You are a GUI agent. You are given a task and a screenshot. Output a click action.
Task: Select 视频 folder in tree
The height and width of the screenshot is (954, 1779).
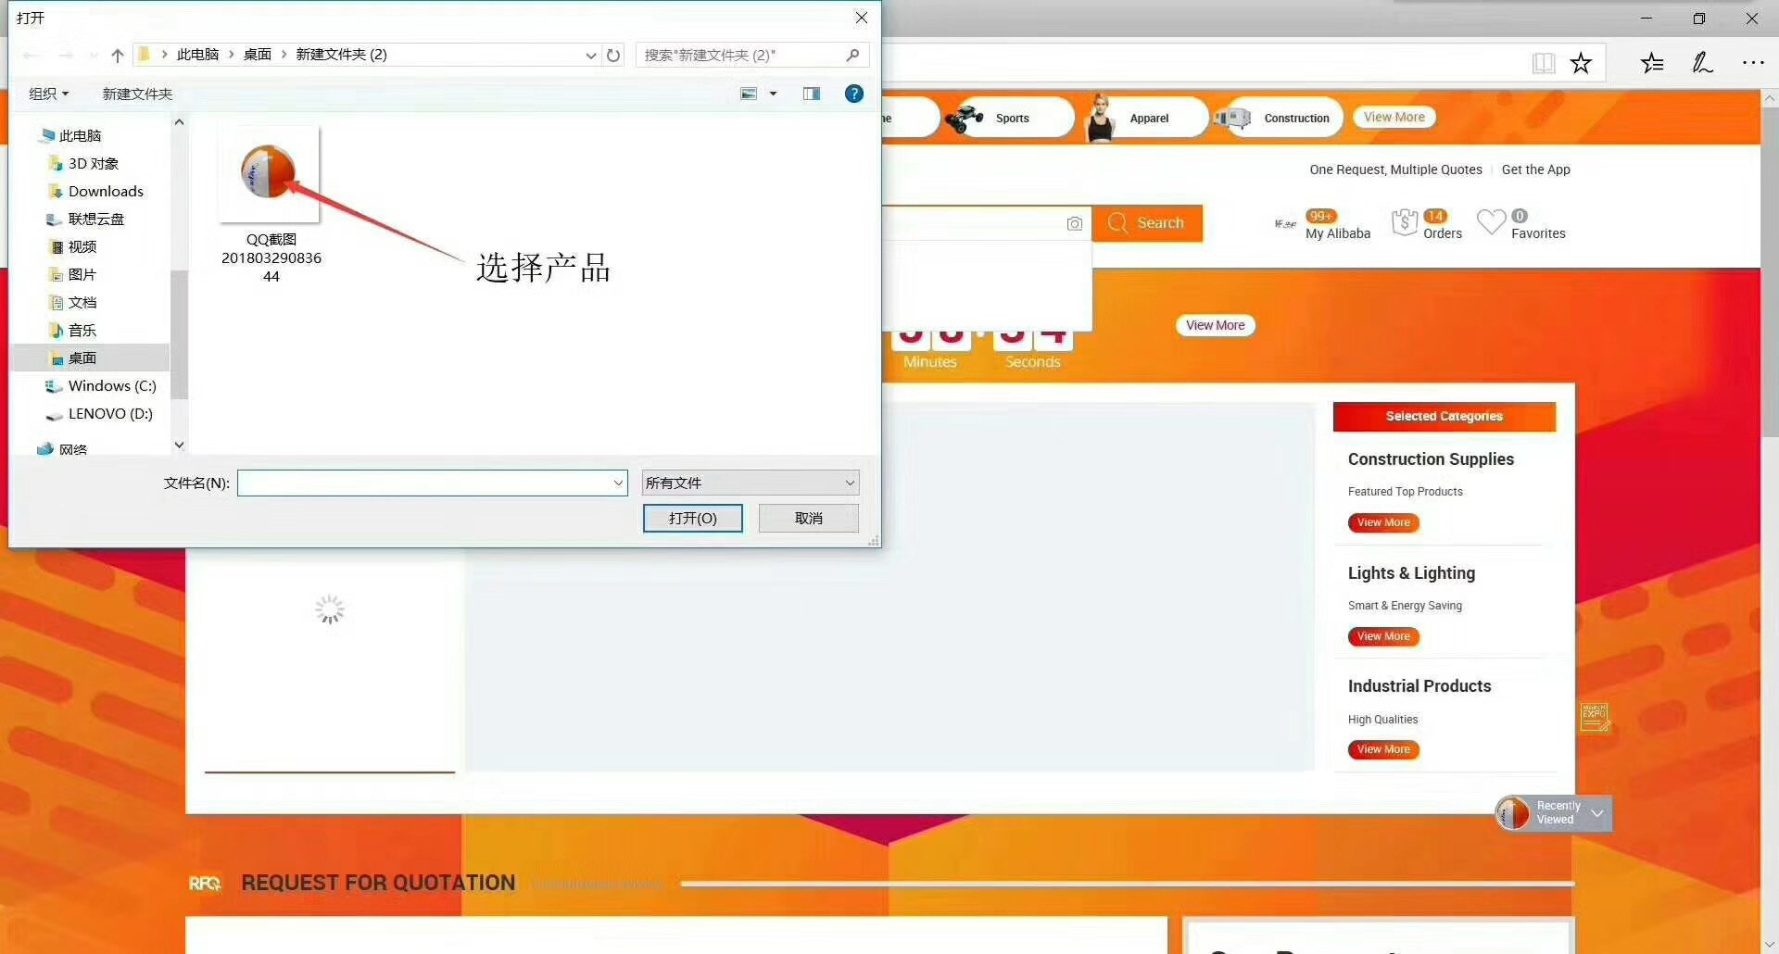pos(72,246)
